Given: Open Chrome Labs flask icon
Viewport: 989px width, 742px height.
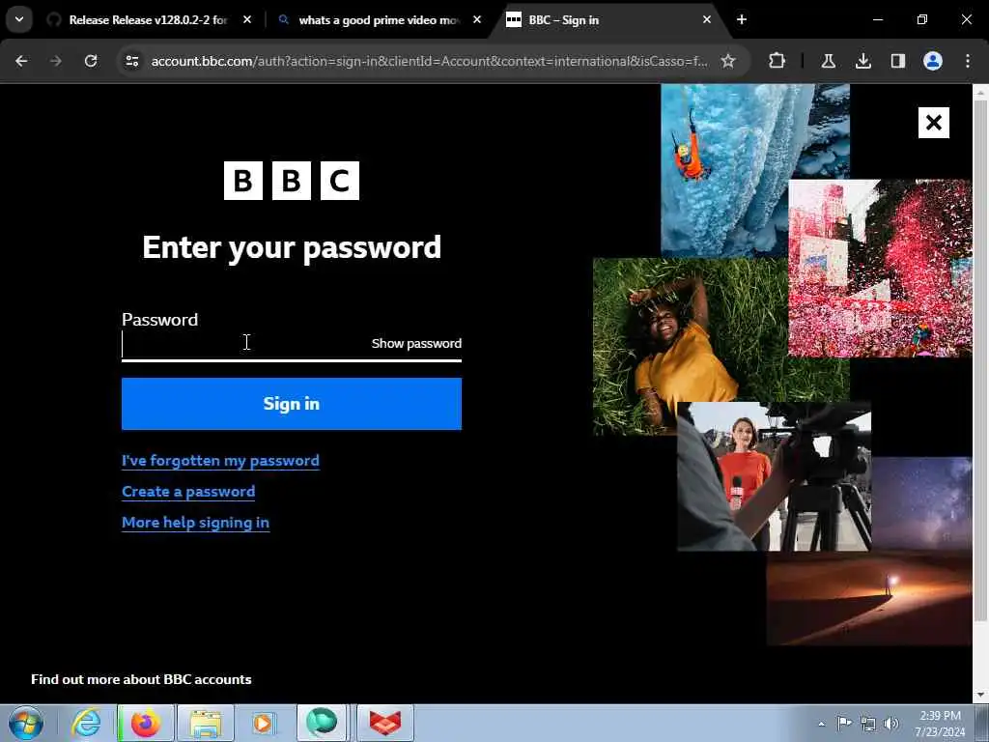Looking at the screenshot, I should [x=828, y=61].
